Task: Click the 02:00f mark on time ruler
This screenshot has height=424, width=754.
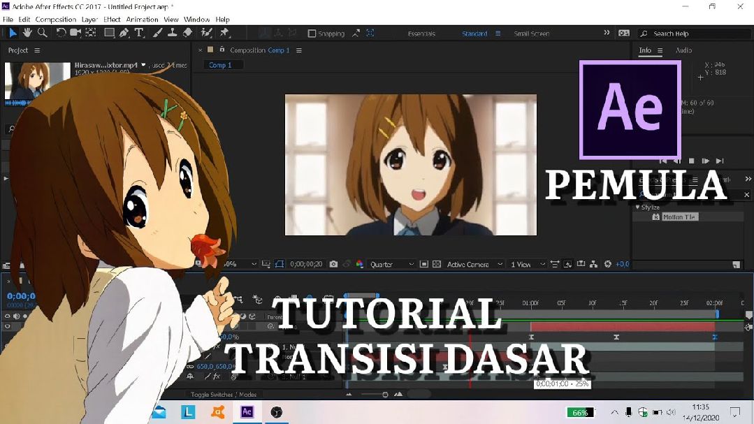Action: (x=715, y=303)
